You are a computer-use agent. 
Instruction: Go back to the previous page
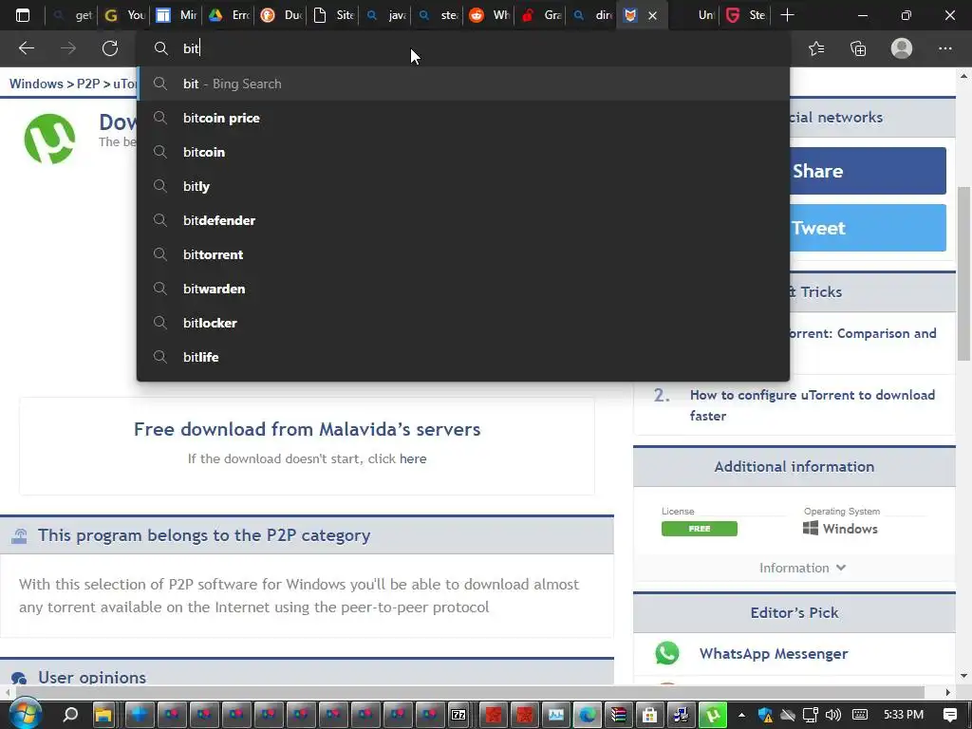tap(26, 48)
